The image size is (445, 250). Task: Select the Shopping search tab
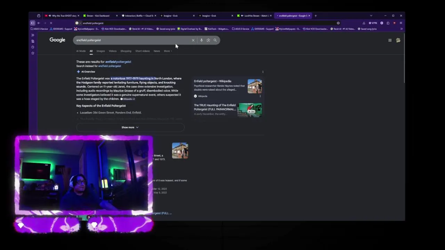[126, 51]
